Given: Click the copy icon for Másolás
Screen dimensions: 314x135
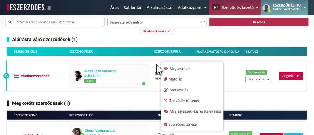Looking at the screenshot, I should [x=165, y=79].
